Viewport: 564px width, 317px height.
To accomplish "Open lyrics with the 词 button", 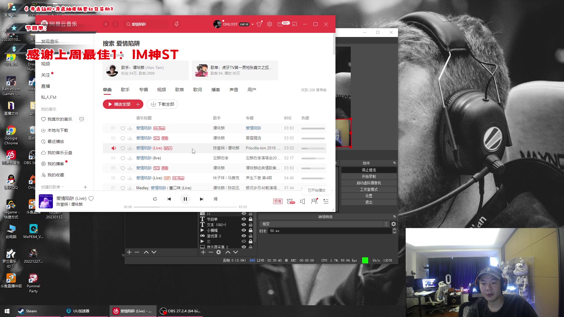I will [x=215, y=199].
